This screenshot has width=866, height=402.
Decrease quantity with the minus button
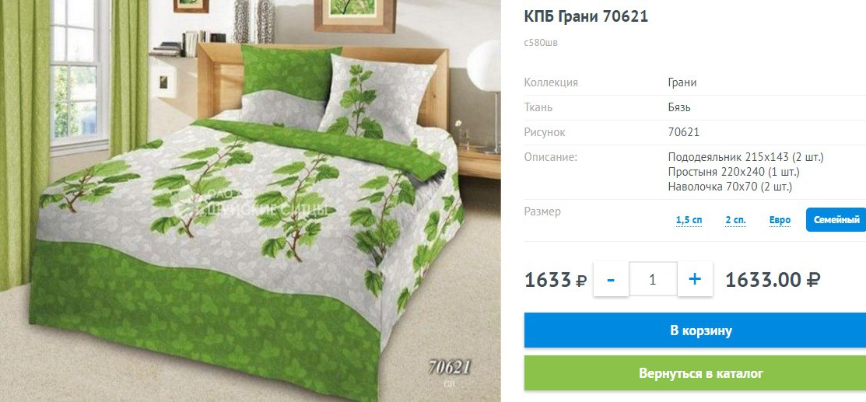(611, 279)
